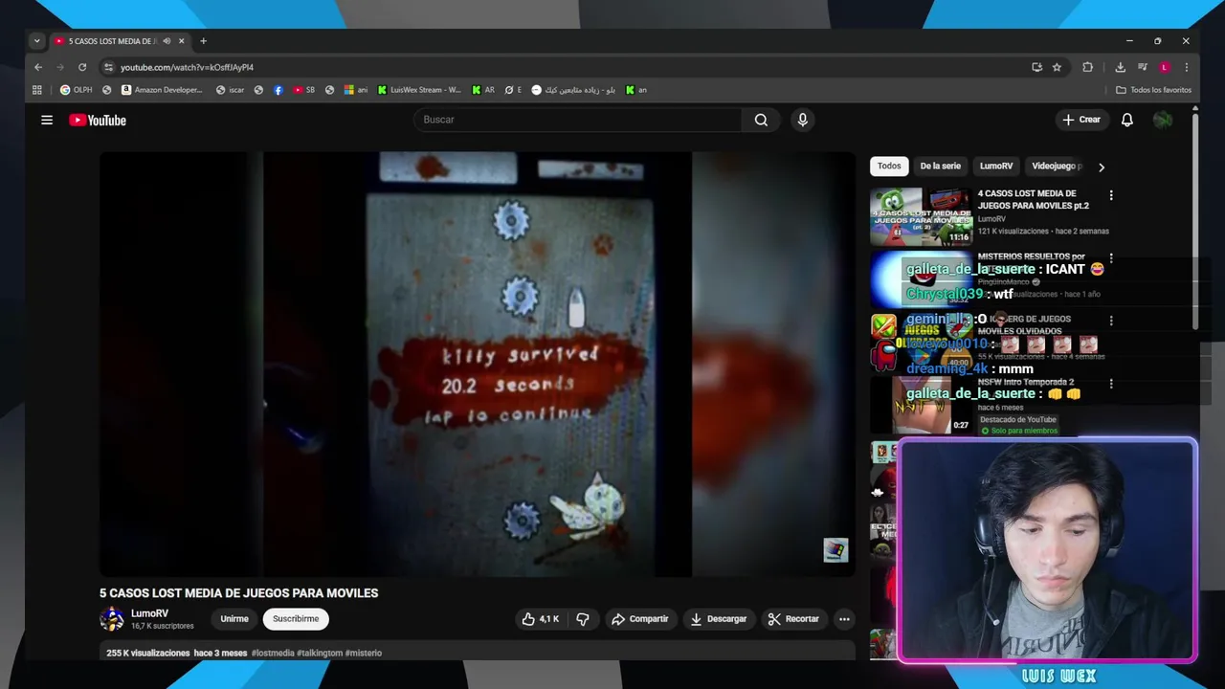The height and width of the screenshot is (689, 1225).
Task: Open Facebook bookmark icon
Action: 278,90
